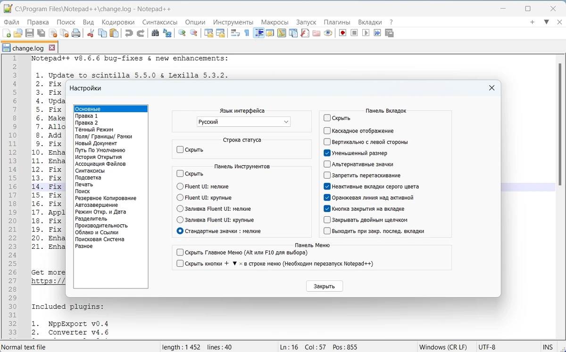Viewport: 566px width, 352px height.
Task: Click the New file toolbar icon
Action: [7, 33]
